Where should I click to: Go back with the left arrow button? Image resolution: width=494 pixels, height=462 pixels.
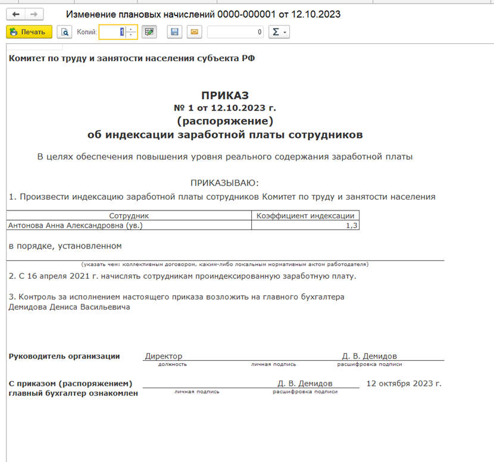[15, 14]
